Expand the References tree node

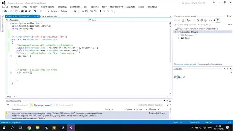[178, 35]
